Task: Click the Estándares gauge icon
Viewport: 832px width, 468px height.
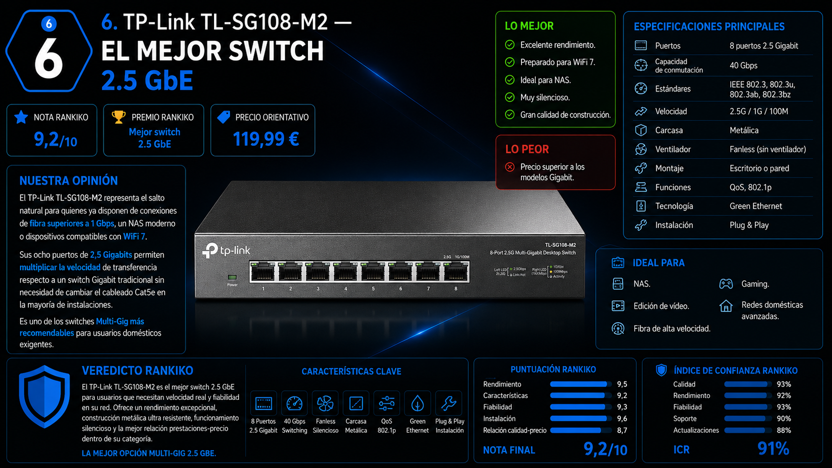Action: tap(641, 89)
